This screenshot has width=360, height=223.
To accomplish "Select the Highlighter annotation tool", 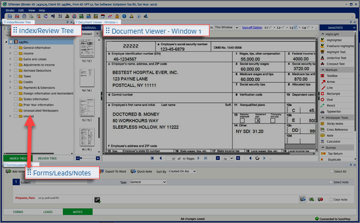I will pos(335,40).
